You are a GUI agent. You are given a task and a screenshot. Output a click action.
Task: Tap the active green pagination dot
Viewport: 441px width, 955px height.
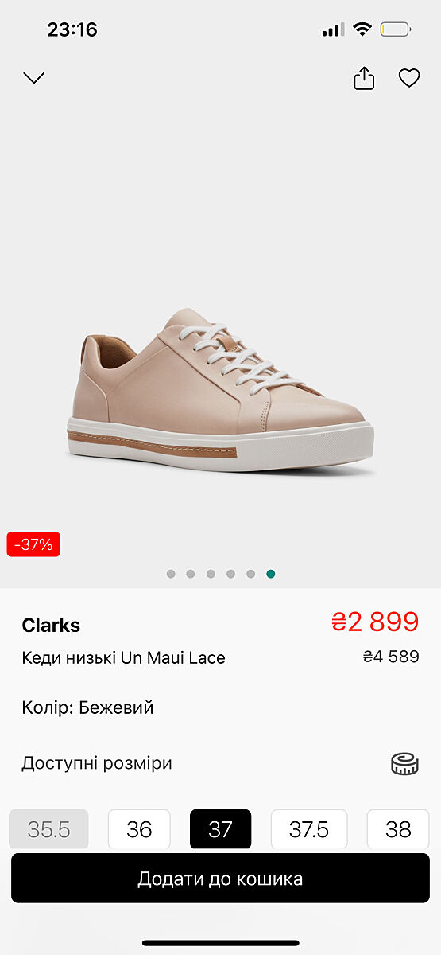(271, 574)
